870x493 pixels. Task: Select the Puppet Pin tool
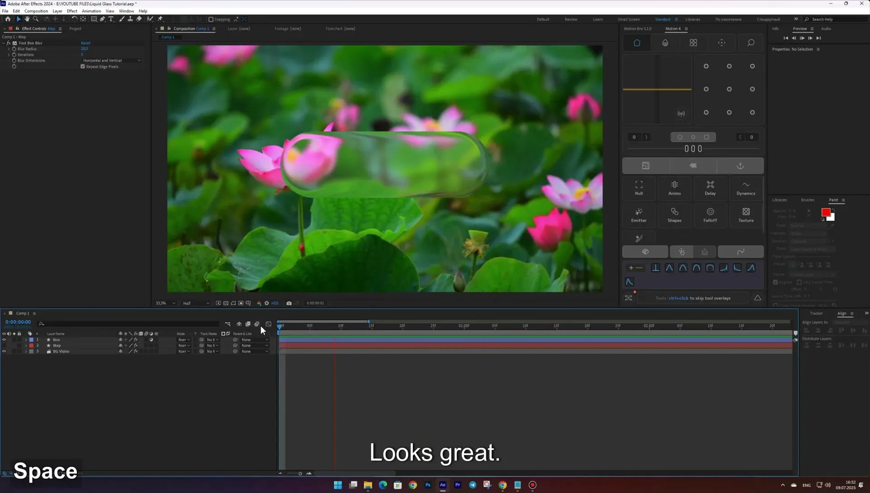pos(160,19)
